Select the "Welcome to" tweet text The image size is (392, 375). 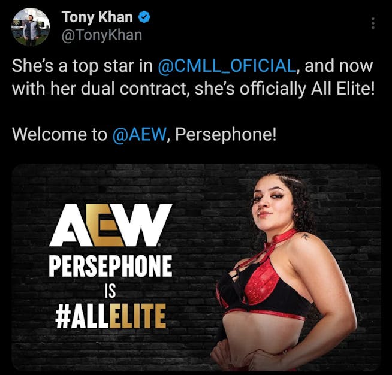[x=59, y=135]
